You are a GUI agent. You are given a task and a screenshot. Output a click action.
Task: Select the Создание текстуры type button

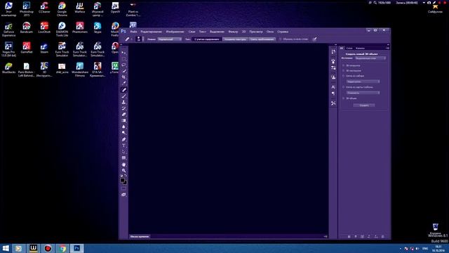coord(235,39)
